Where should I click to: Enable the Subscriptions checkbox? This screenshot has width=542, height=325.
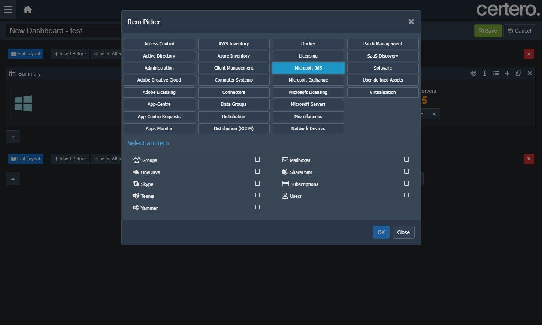[406, 183]
